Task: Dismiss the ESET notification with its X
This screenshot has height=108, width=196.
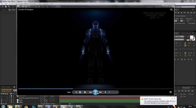Action: point(175,98)
